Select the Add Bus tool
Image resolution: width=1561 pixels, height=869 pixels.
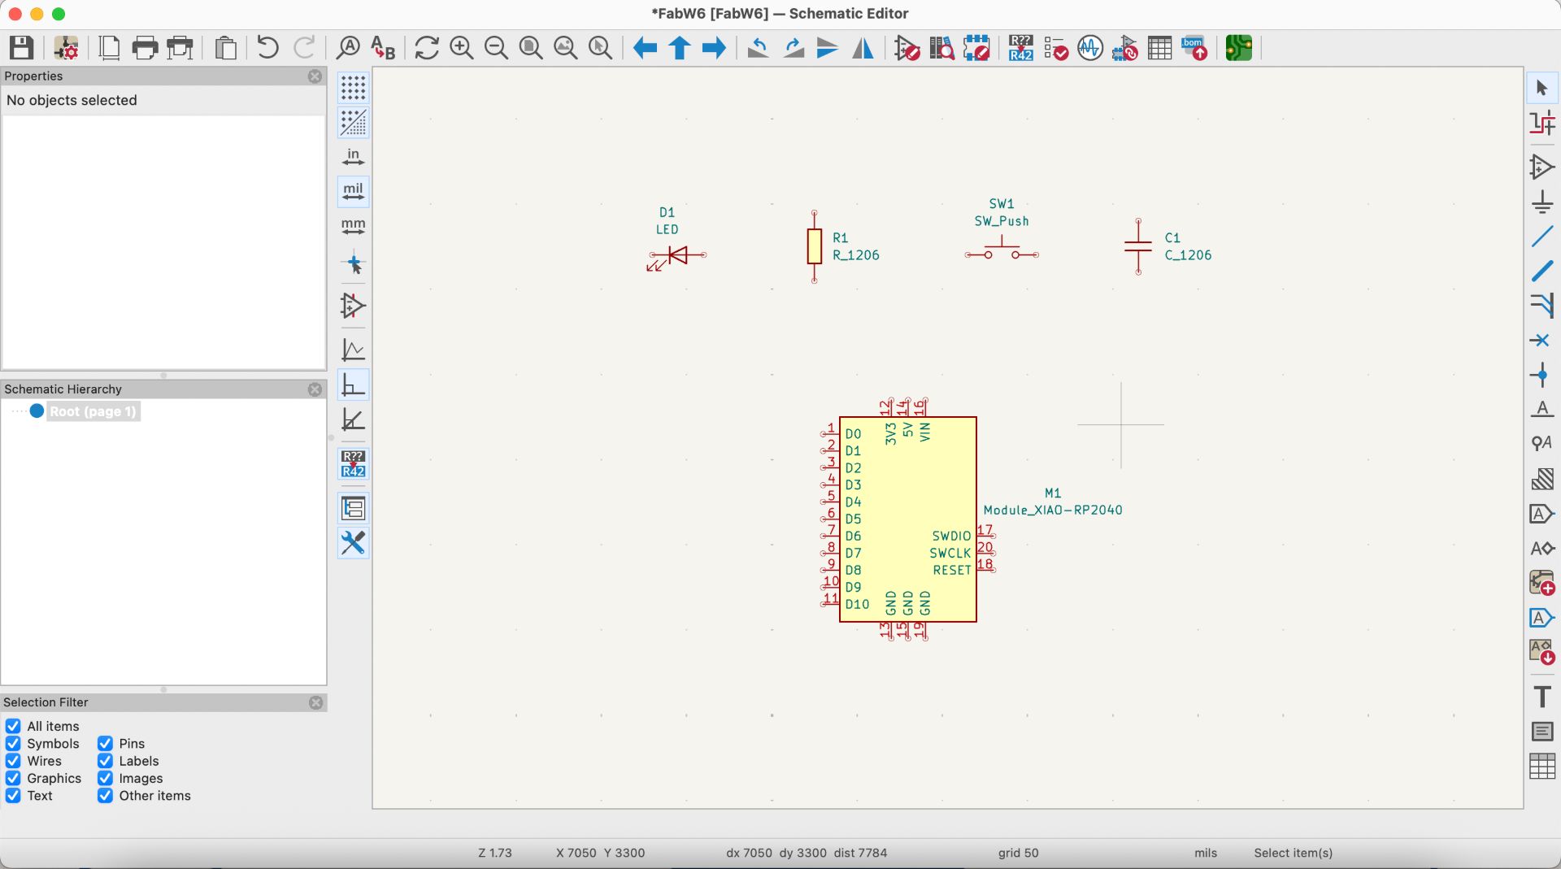[1541, 272]
